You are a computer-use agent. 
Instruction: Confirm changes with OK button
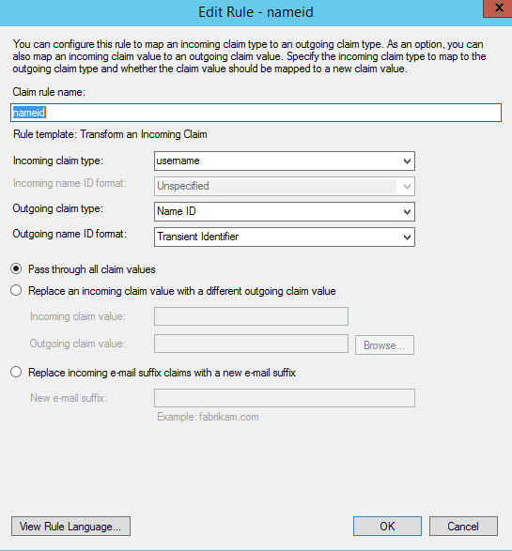[387, 526]
